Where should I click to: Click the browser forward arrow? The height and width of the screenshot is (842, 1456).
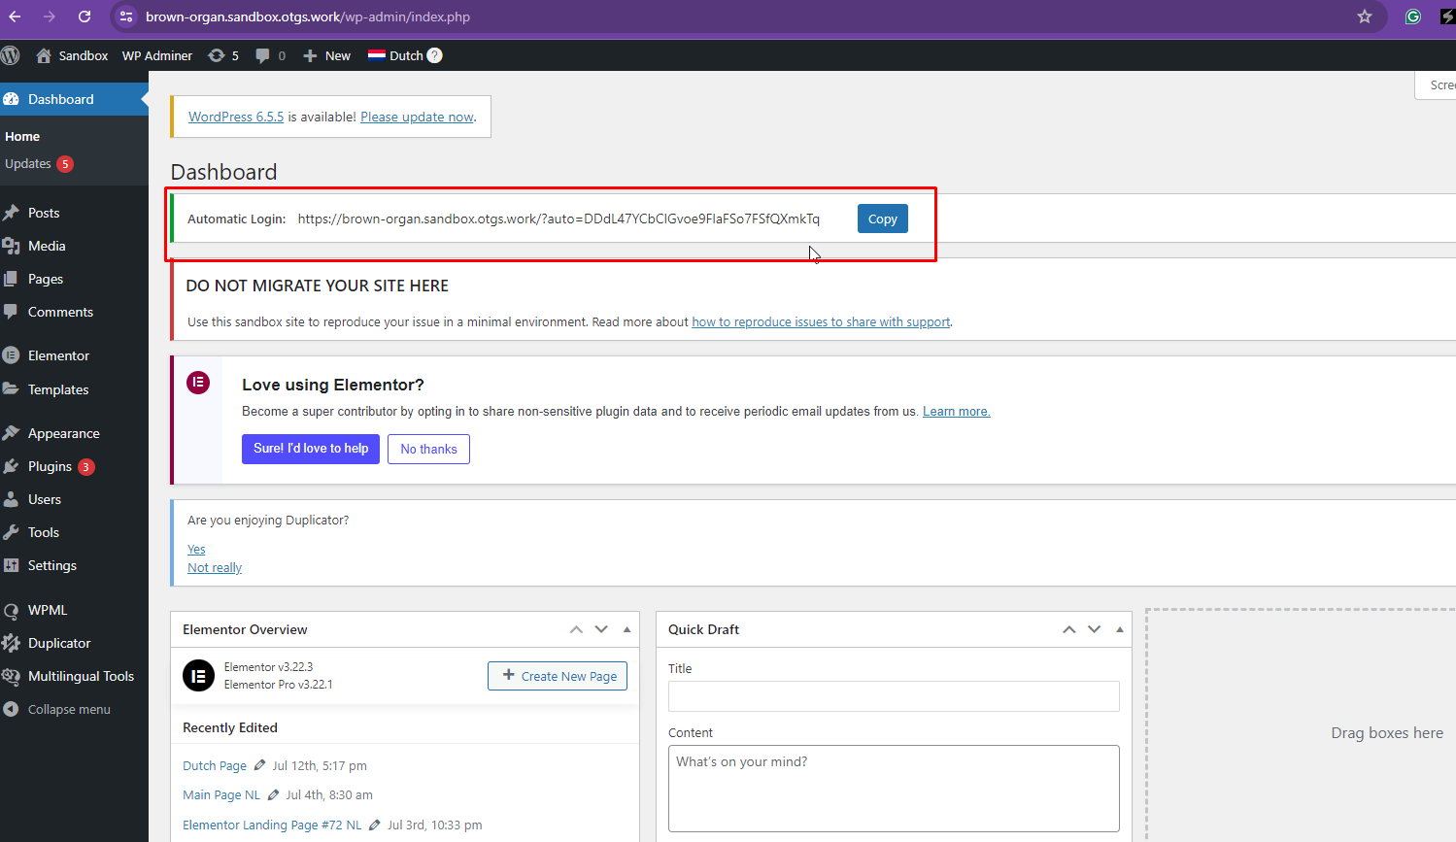tap(50, 17)
